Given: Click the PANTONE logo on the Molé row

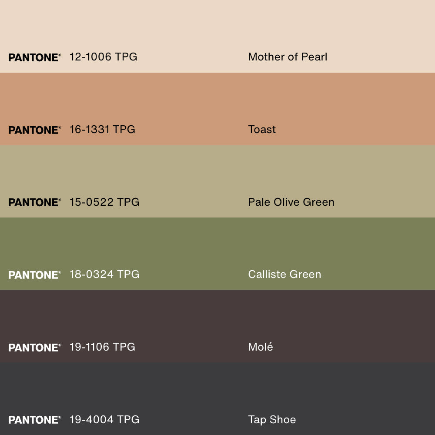Looking at the screenshot, I should pos(34,348).
